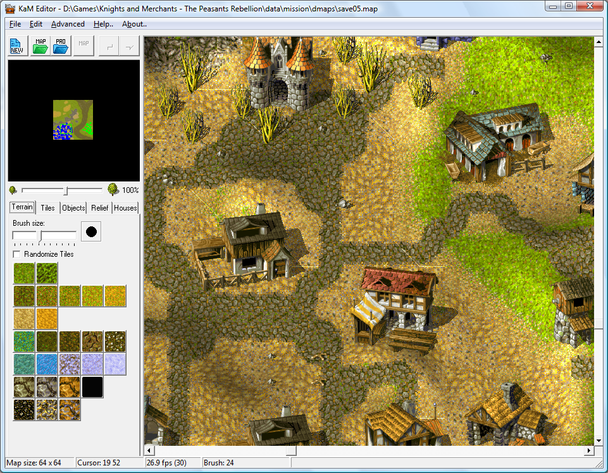Click the horizontal scrollbar right arrow
This screenshot has height=473, width=608.
click(x=589, y=450)
